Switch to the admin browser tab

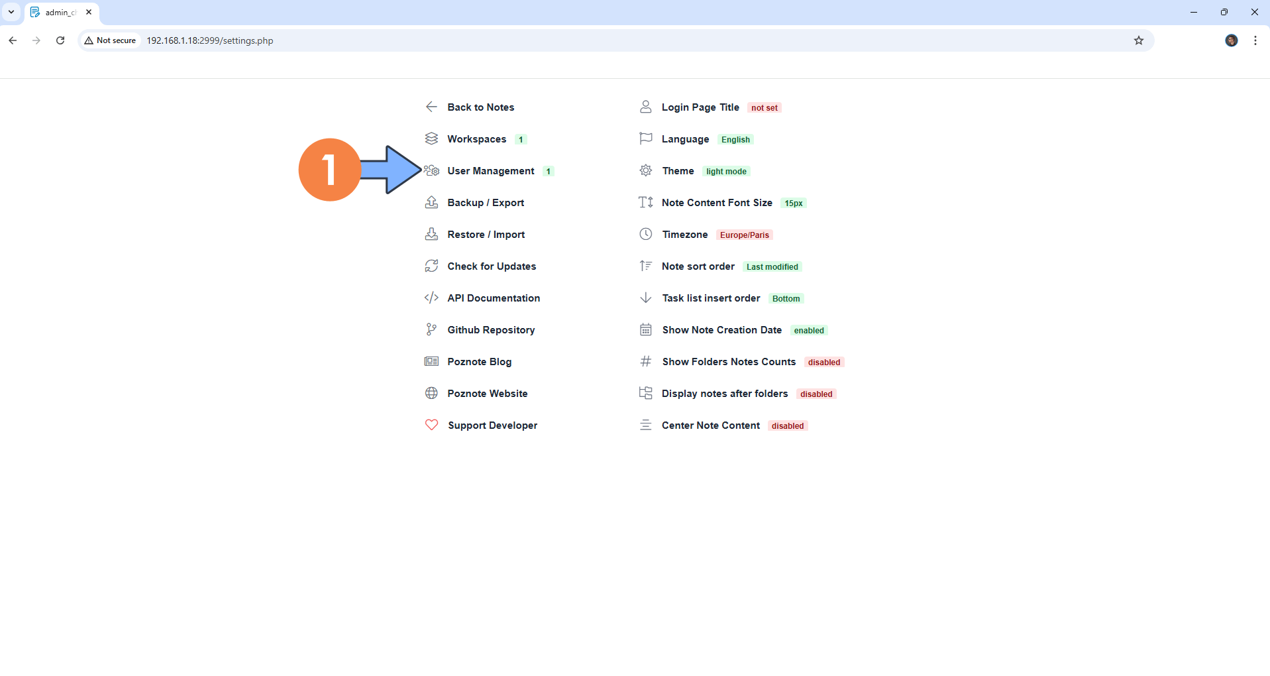pos(60,12)
